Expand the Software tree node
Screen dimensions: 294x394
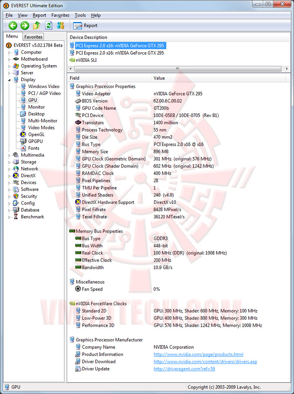point(9,190)
